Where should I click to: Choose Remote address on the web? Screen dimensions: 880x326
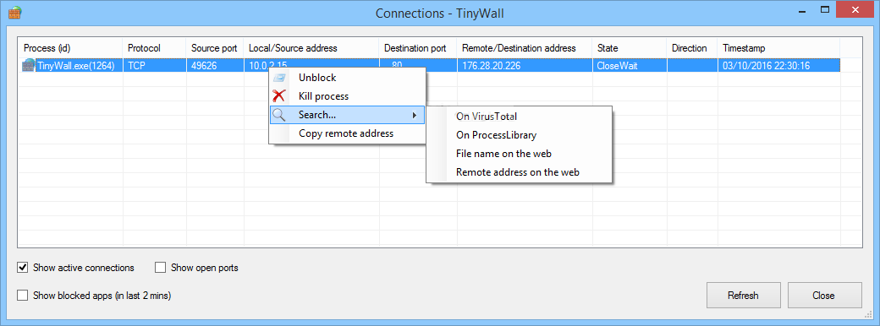[519, 172]
